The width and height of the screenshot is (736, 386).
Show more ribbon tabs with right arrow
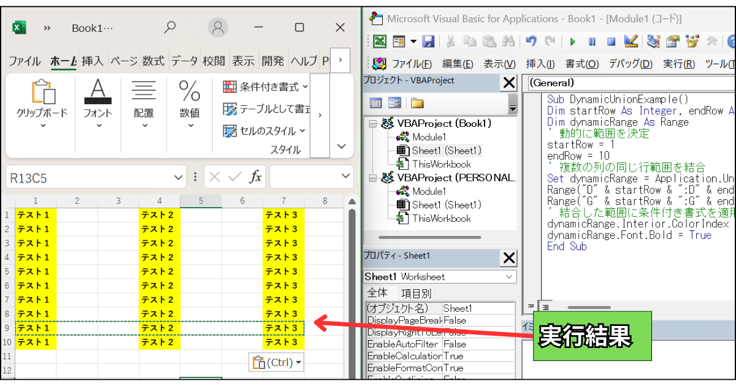[340, 61]
